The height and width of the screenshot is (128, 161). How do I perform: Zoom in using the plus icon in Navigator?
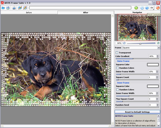tap(158, 43)
